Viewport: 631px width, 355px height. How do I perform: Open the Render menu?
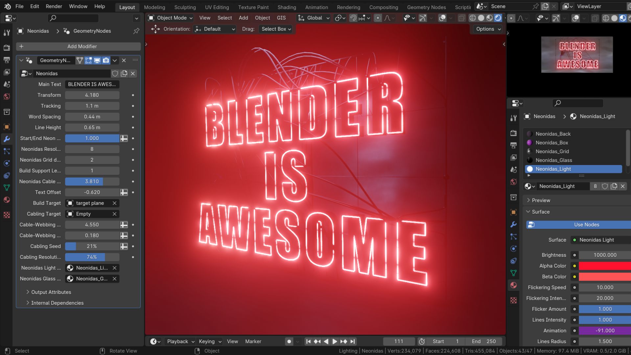click(x=54, y=6)
